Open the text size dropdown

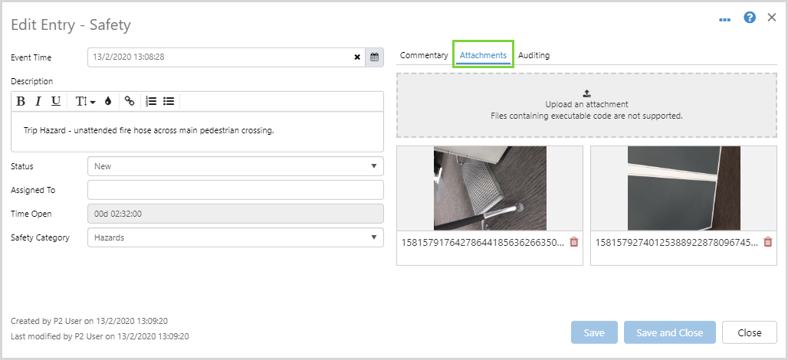pos(85,101)
